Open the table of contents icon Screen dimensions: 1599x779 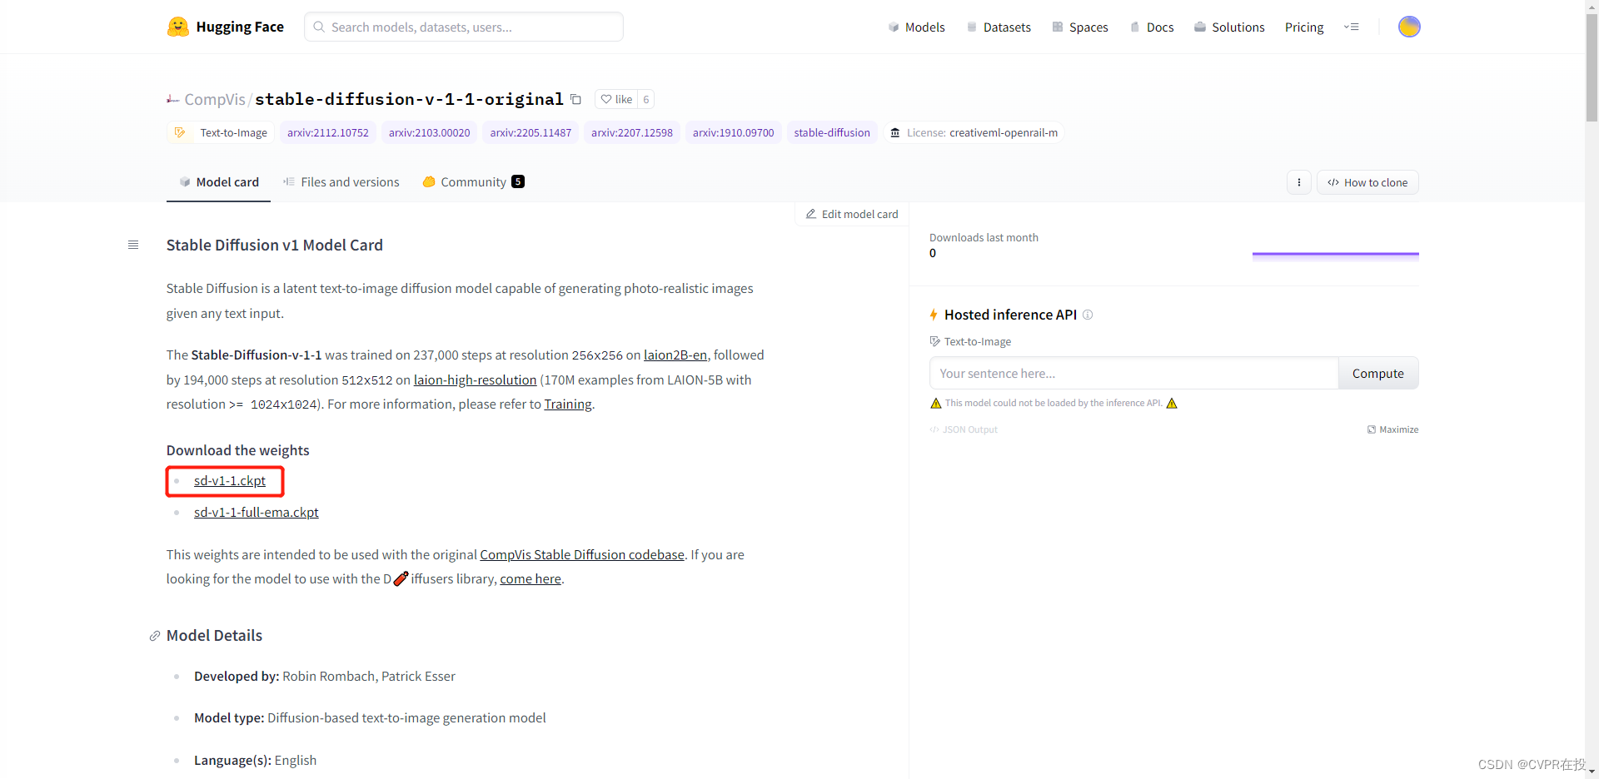133,245
